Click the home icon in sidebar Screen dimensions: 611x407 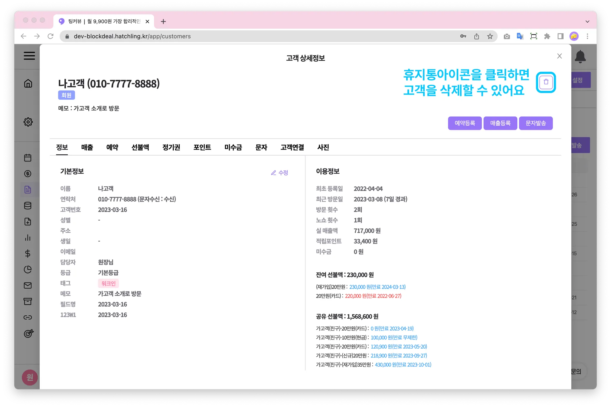28,83
